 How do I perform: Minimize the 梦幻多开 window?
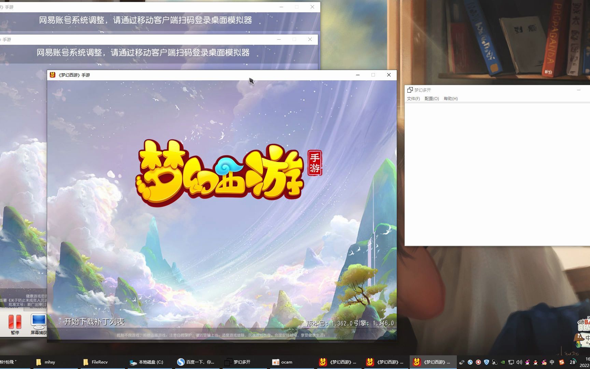tap(578, 90)
